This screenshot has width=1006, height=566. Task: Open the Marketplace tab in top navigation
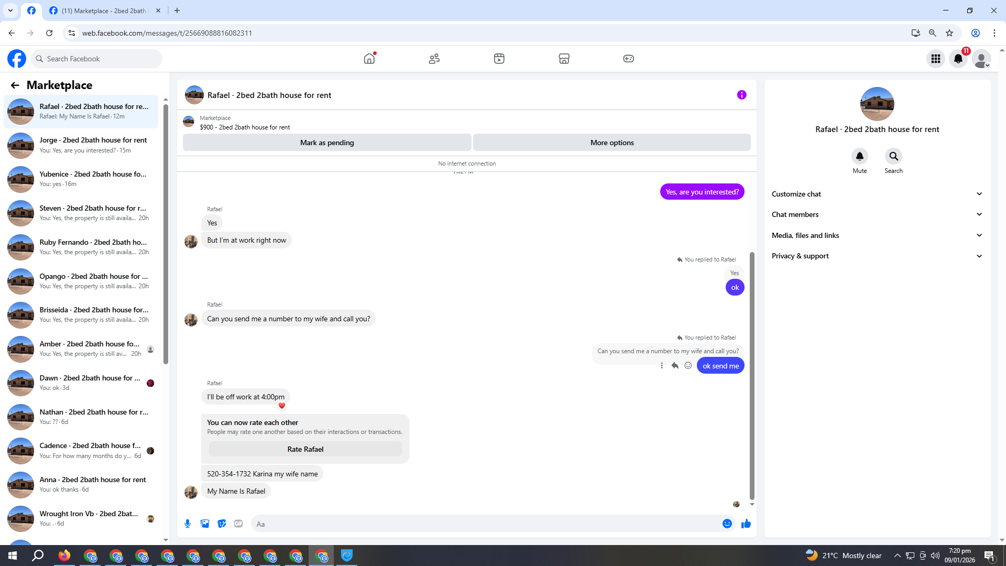[x=564, y=59]
